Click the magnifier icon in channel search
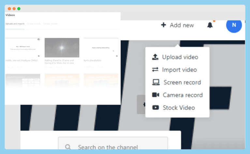This screenshot has width=250, height=154. tap(68, 147)
